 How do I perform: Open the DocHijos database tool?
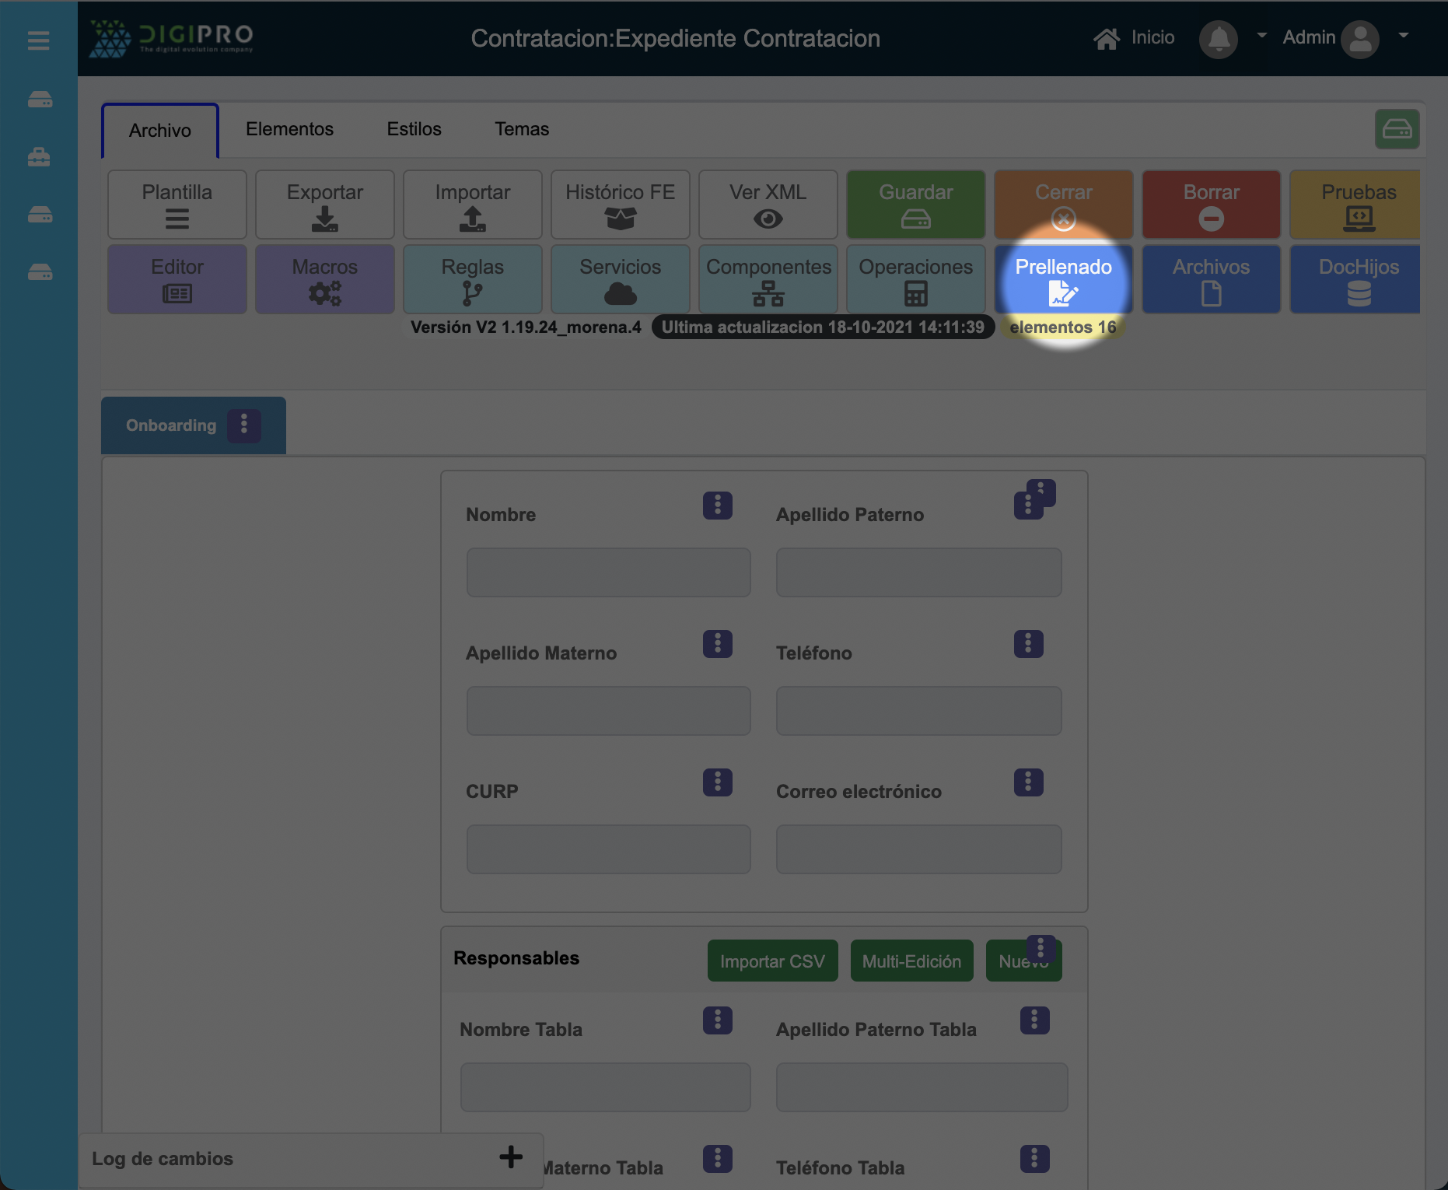tap(1358, 280)
